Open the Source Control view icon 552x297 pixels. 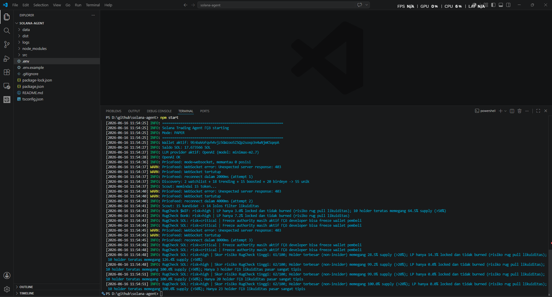pyautogui.click(x=7, y=45)
